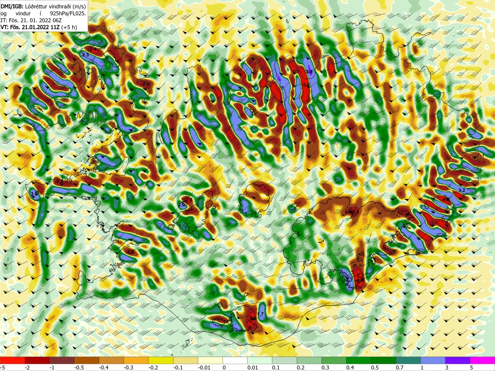Image resolution: width=495 pixels, height=371 pixels.
Task: Select the '-2.0' map value label
Action: pos(145,84)
